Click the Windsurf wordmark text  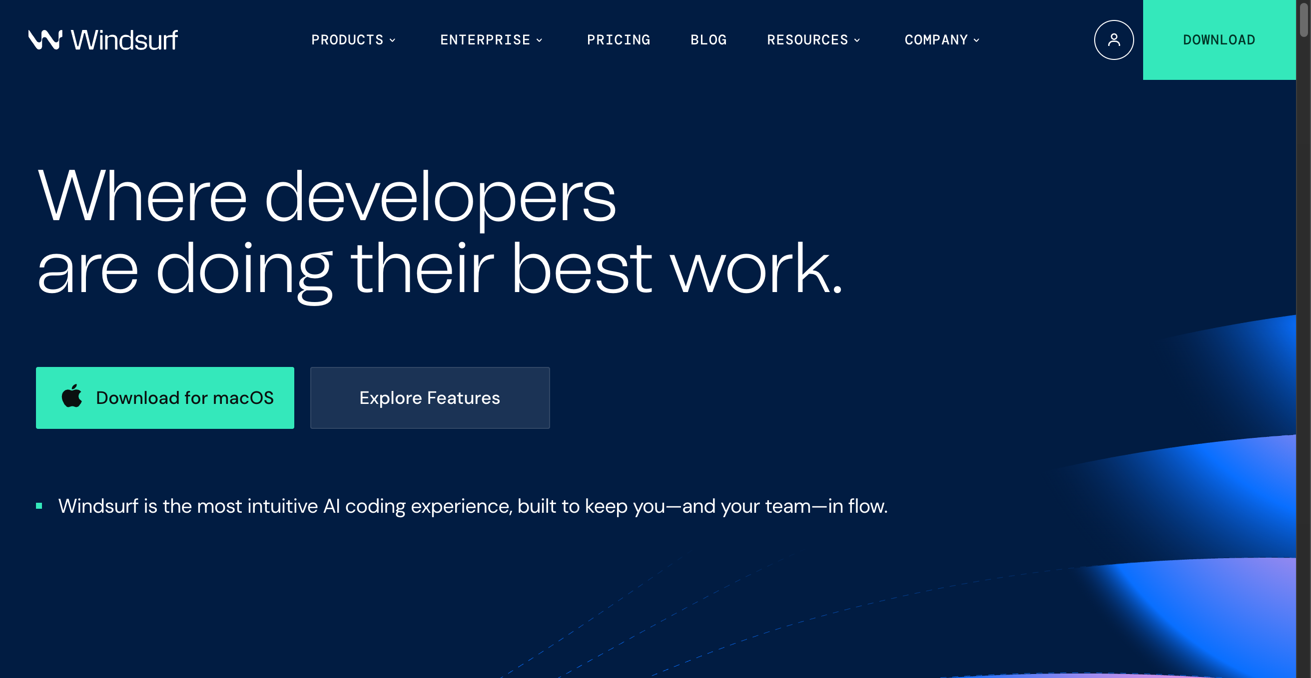(x=124, y=39)
